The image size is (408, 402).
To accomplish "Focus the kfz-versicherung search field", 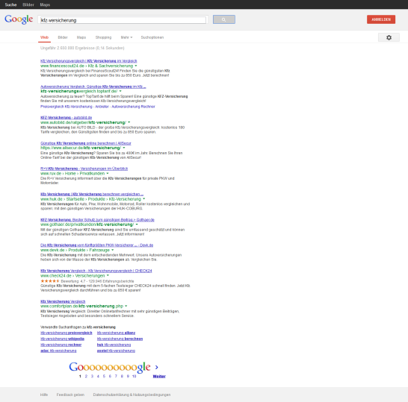I will point(123,20).
